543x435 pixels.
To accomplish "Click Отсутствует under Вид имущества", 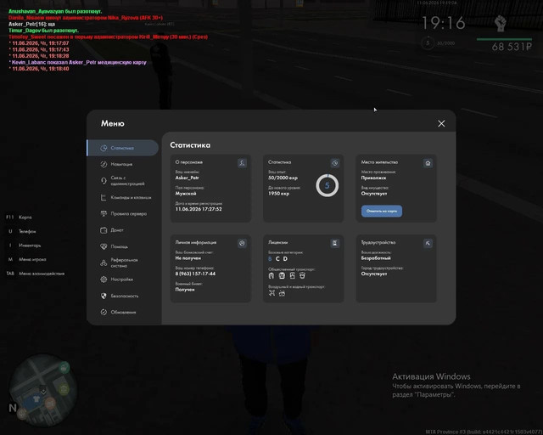I will coord(374,194).
